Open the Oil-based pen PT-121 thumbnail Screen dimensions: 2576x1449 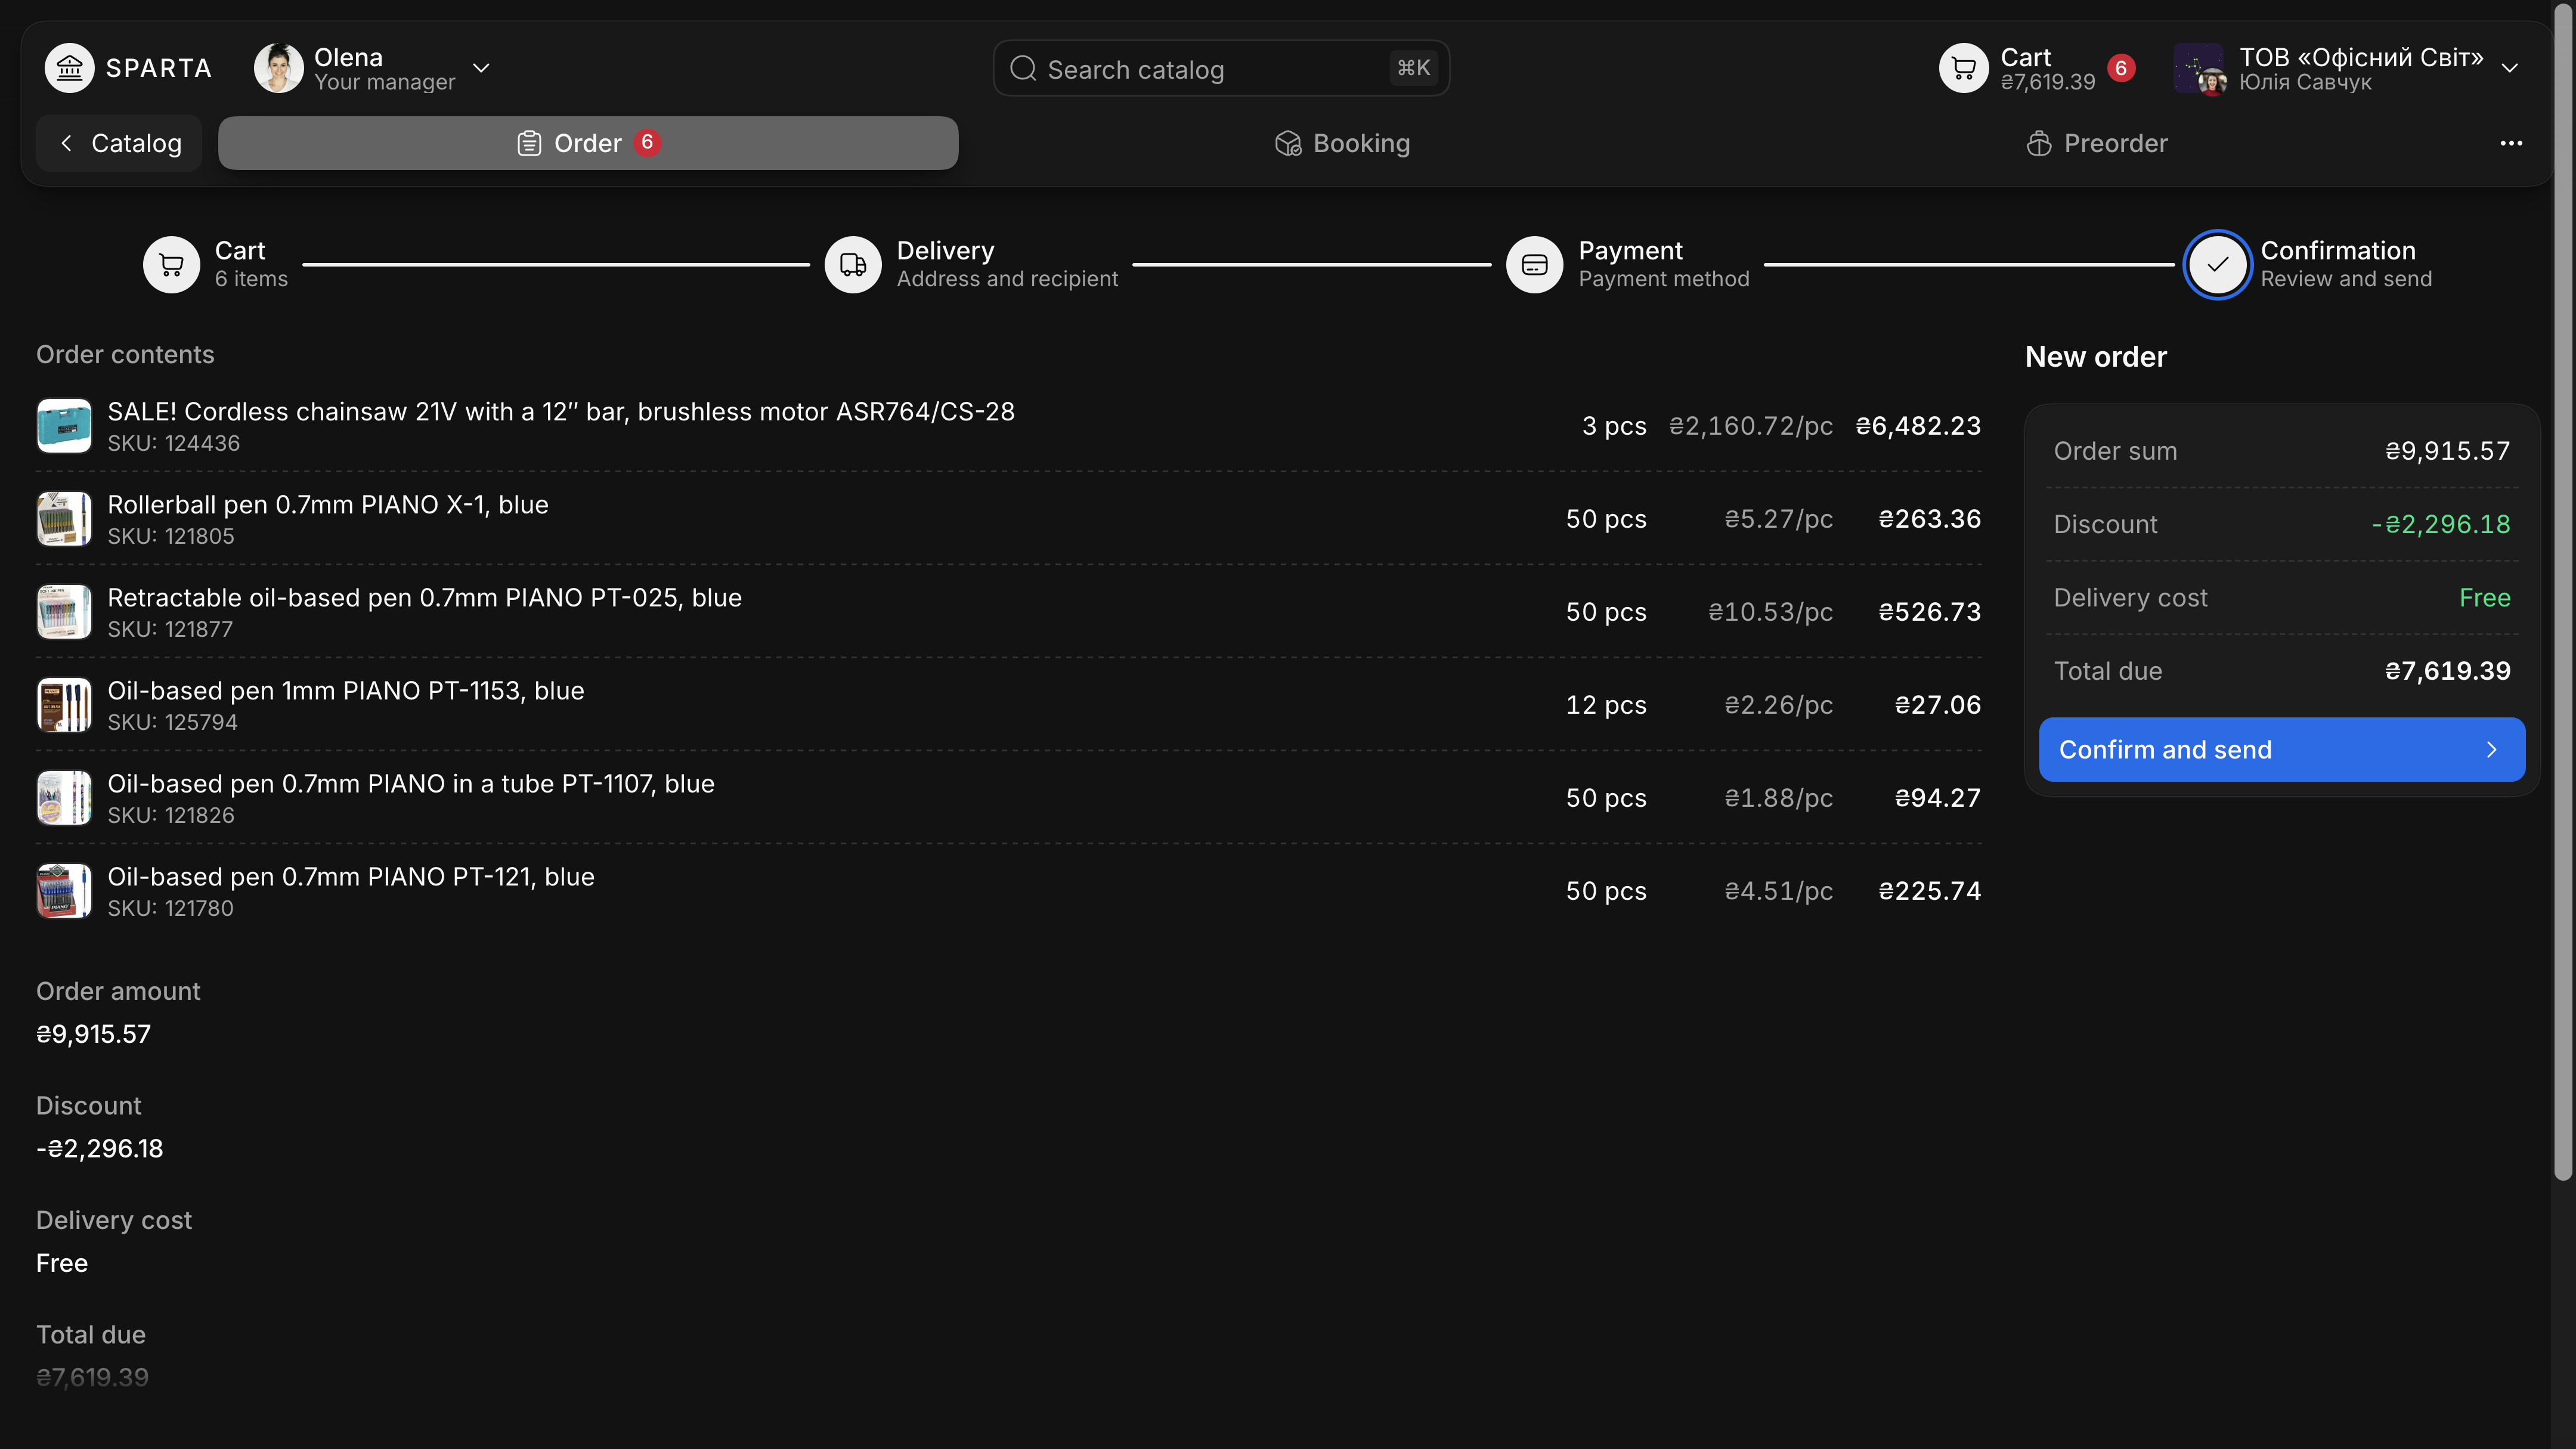click(64, 891)
